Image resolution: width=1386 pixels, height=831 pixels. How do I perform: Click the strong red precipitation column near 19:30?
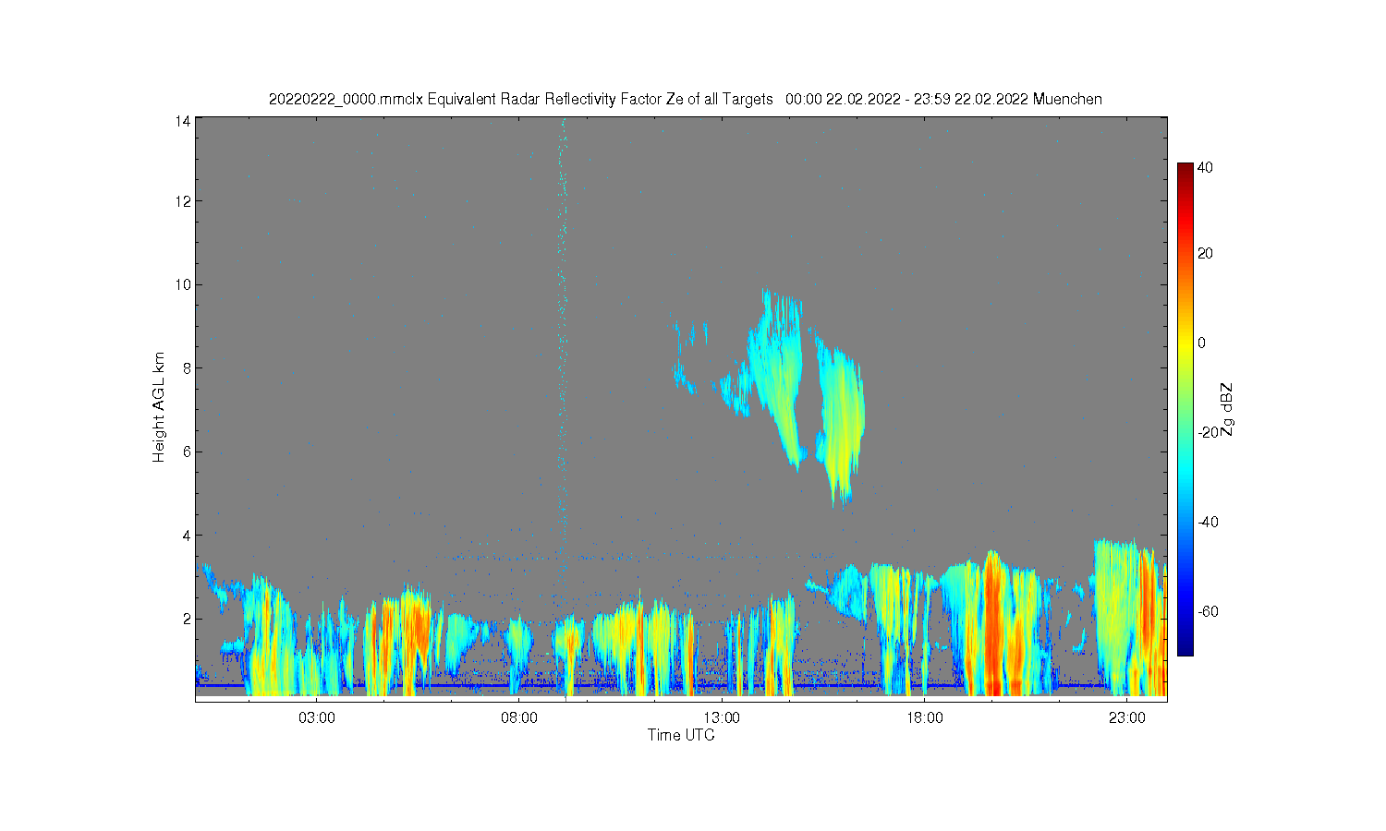click(x=993, y=623)
